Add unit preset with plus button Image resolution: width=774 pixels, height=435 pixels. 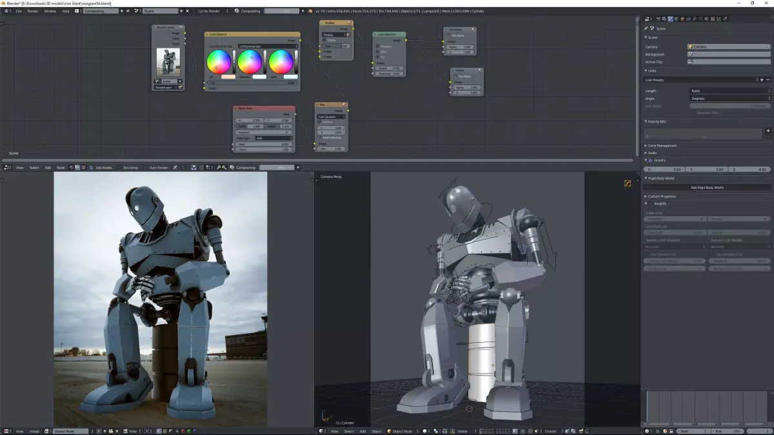762,80
